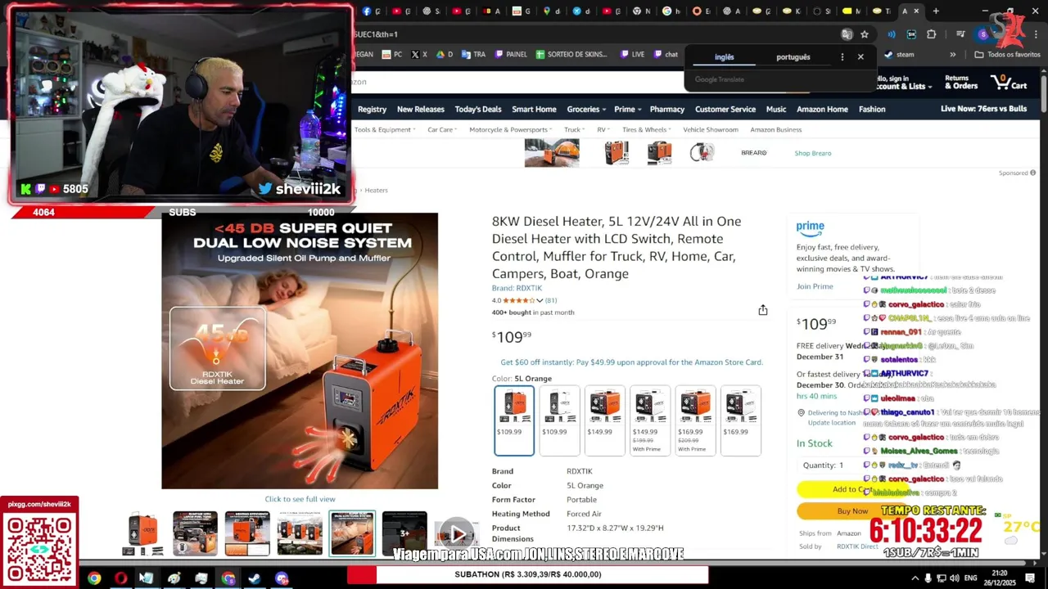Click Brand: RDXTIK link
Screen dimensions: 1048x589
click(517, 288)
